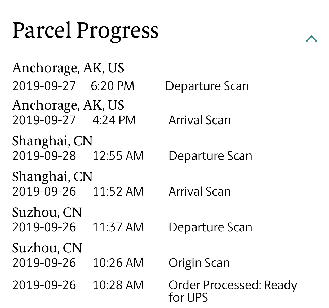The width and height of the screenshot is (329, 308).
Task: Click the Shanghai, CN label above 11:52 AM
Action: pos(52,177)
